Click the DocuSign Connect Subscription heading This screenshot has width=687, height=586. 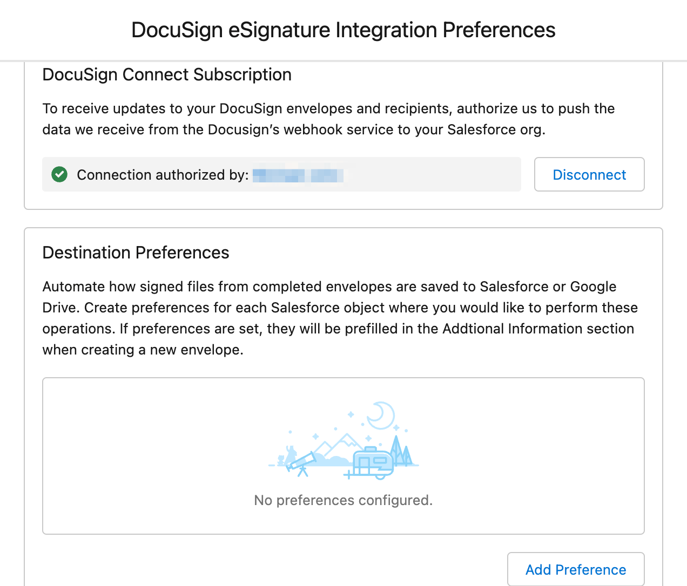[167, 74]
